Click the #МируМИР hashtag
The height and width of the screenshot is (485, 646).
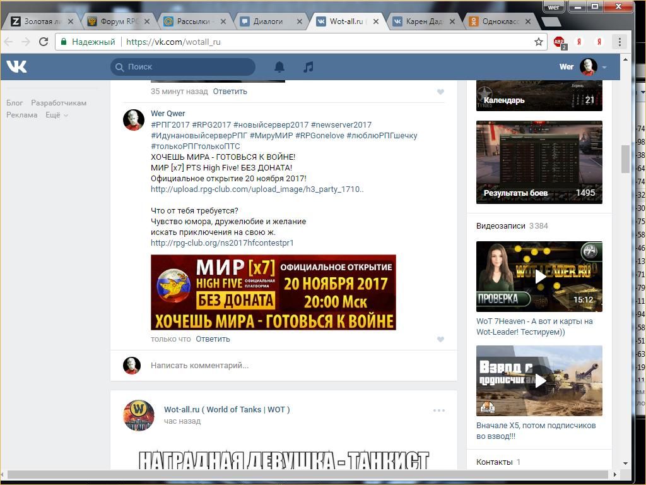point(271,136)
